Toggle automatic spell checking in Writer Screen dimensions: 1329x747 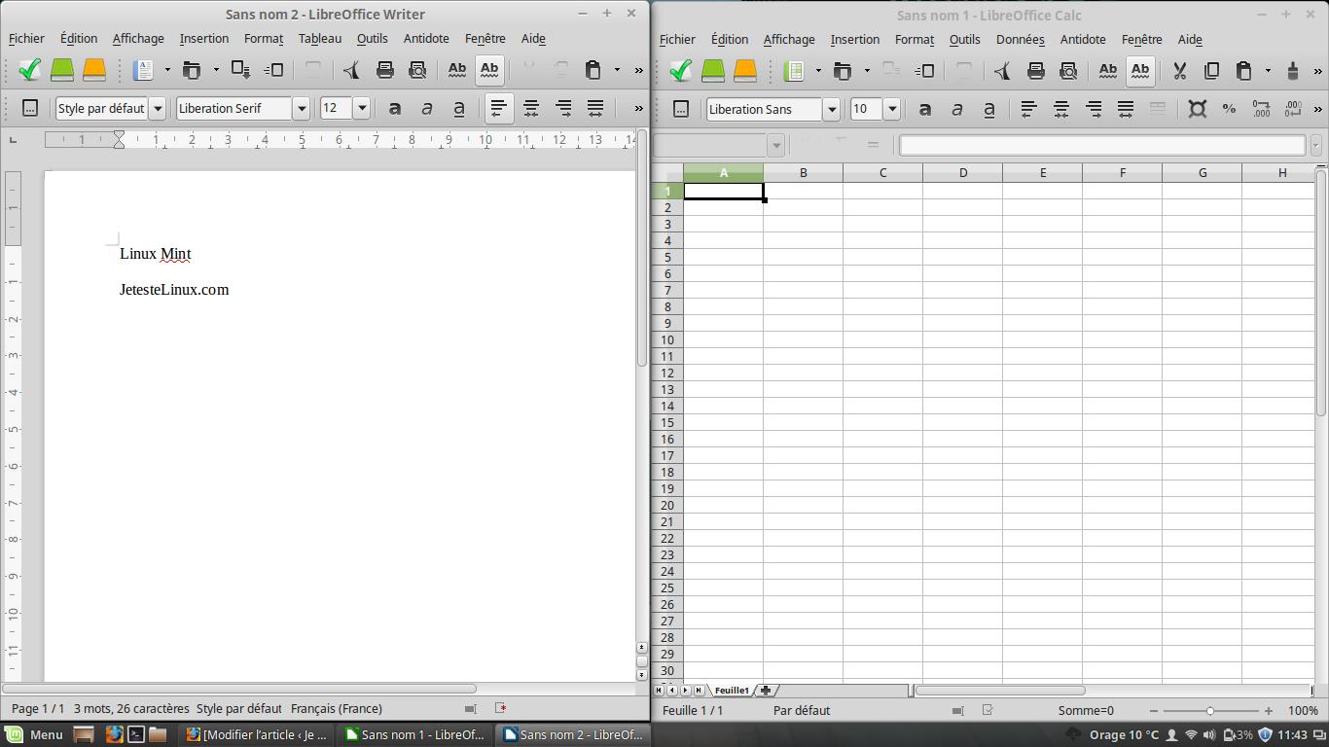coord(489,69)
